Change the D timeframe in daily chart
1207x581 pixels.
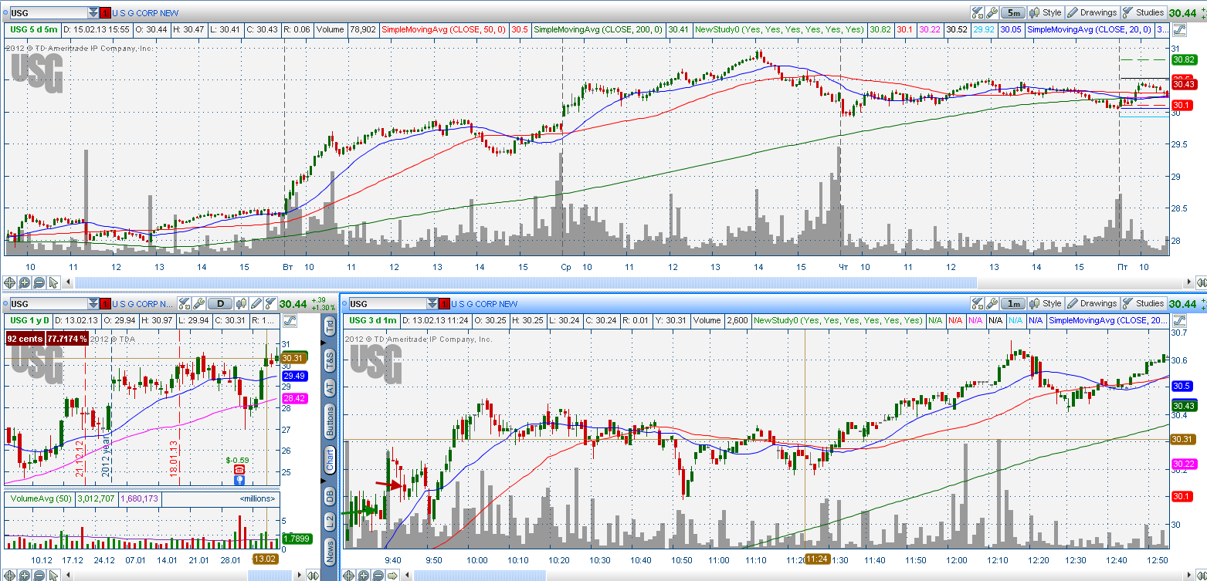click(x=220, y=304)
